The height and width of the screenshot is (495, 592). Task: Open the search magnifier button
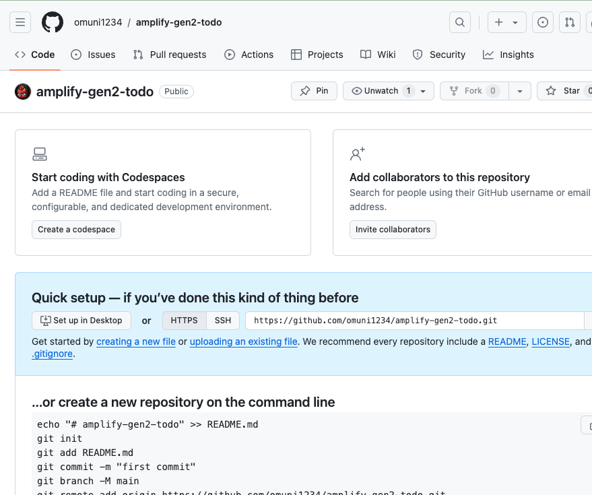(x=460, y=22)
